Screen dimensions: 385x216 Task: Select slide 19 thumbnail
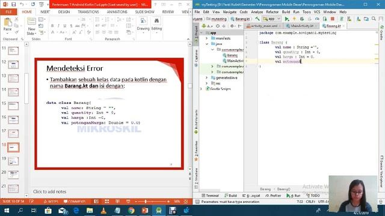click(x=13, y=161)
